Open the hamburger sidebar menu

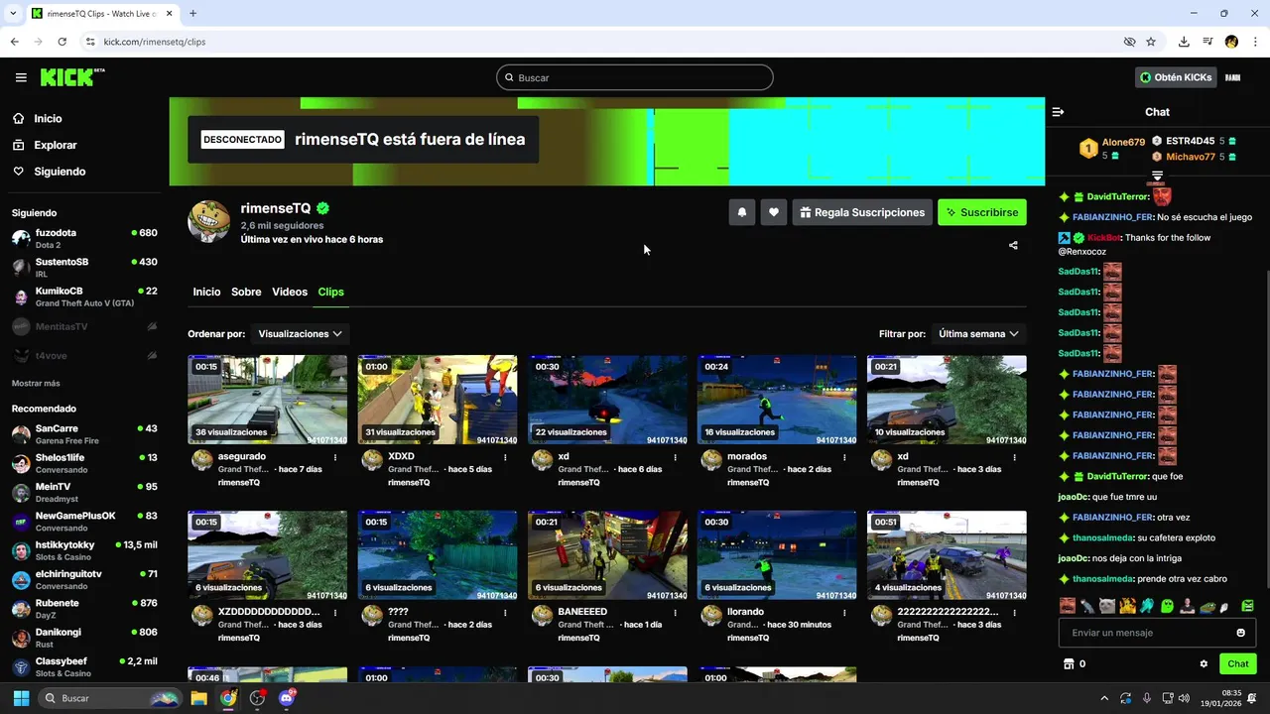[x=21, y=77]
